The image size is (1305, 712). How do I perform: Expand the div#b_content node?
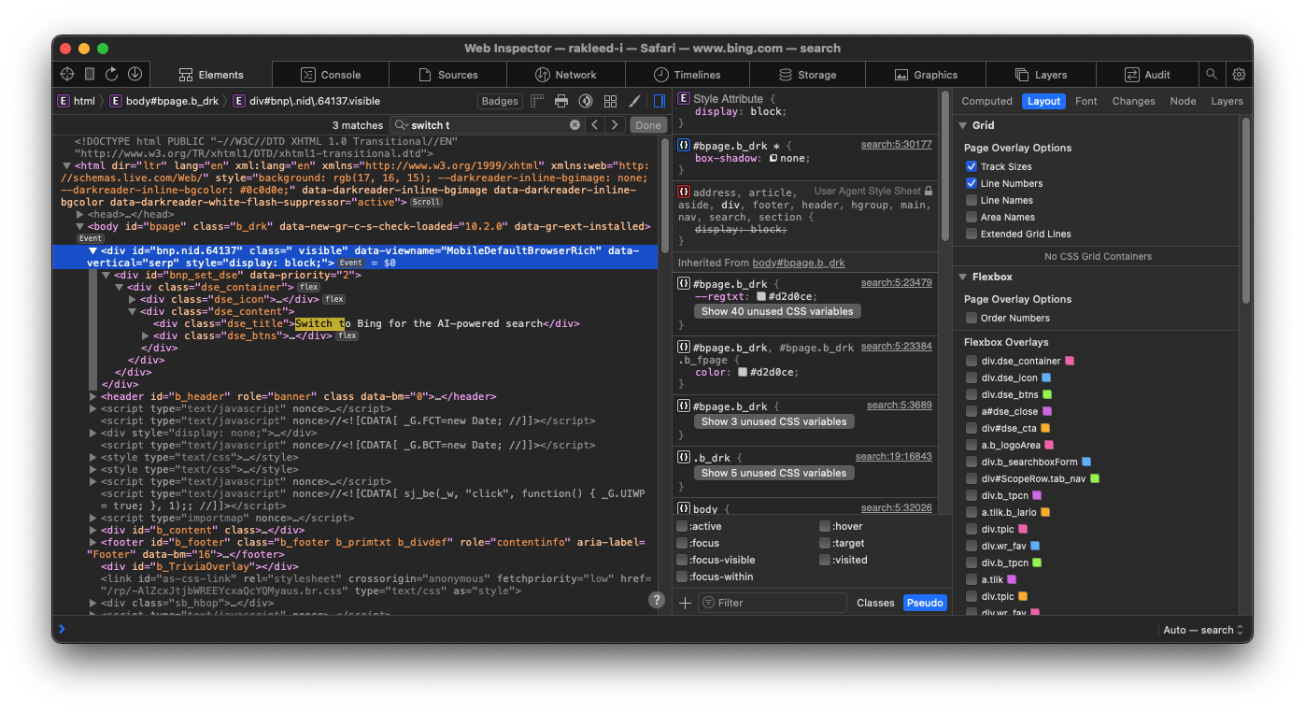pos(93,530)
